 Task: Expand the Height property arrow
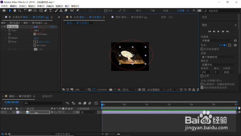(x=6, y=38)
